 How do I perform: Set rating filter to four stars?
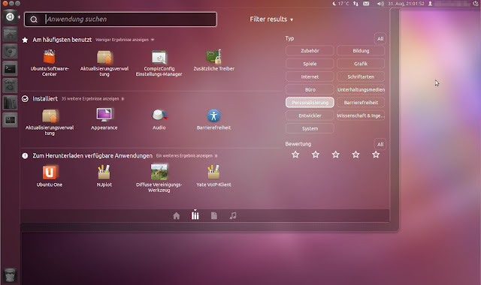[355, 154]
